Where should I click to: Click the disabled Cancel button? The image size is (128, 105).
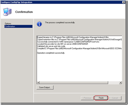coord(115,98)
